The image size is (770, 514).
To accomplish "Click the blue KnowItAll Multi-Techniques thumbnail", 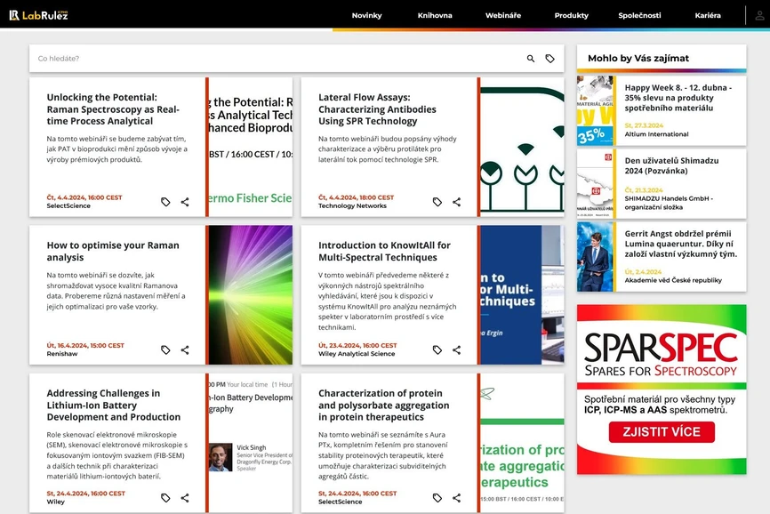I will (522, 295).
